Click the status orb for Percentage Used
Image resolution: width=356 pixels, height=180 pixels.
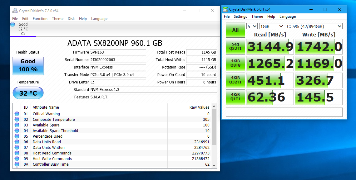click(x=17, y=136)
